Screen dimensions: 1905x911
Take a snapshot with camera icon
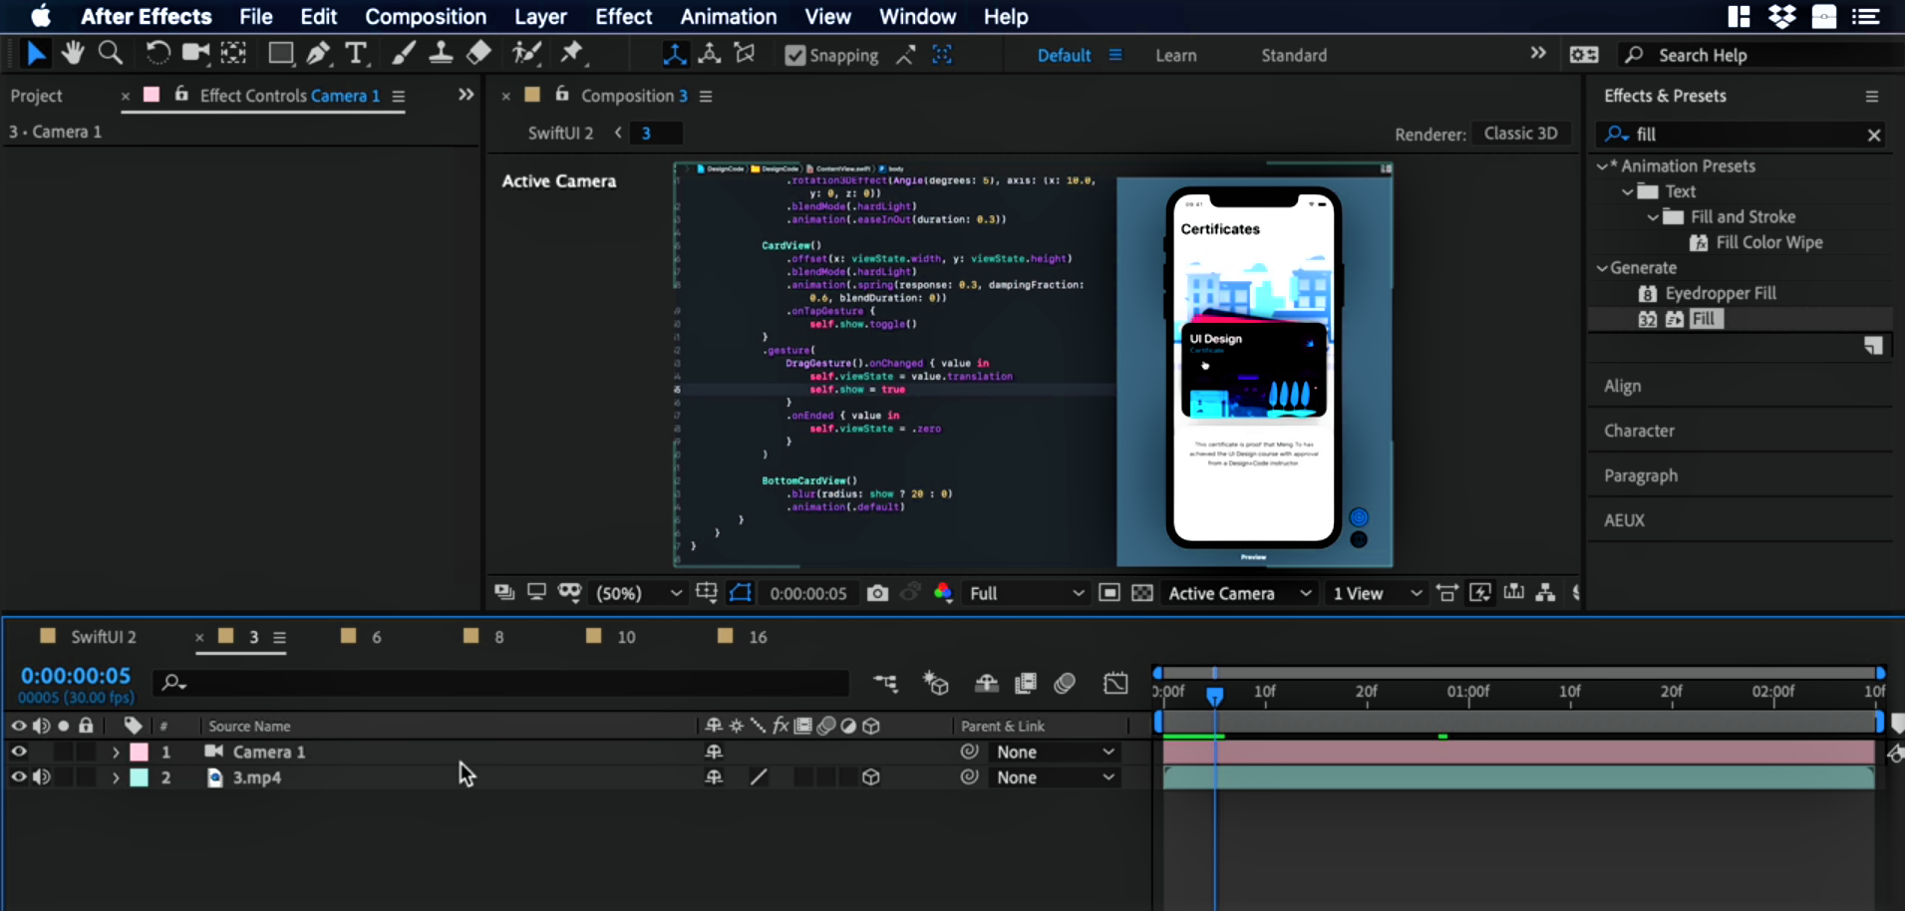pos(877,593)
